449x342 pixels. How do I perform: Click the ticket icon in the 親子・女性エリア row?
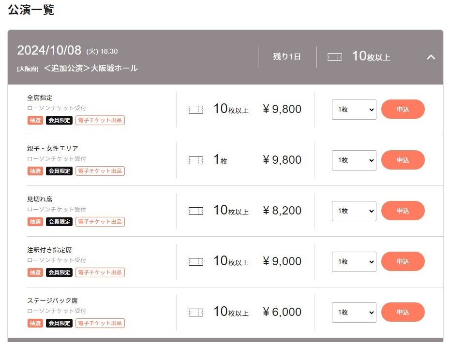tap(196, 160)
